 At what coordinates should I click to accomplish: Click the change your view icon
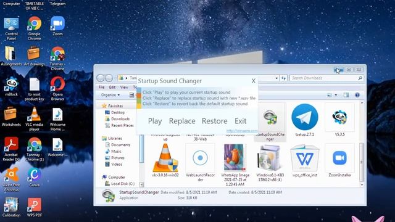(x=329, y=95)
